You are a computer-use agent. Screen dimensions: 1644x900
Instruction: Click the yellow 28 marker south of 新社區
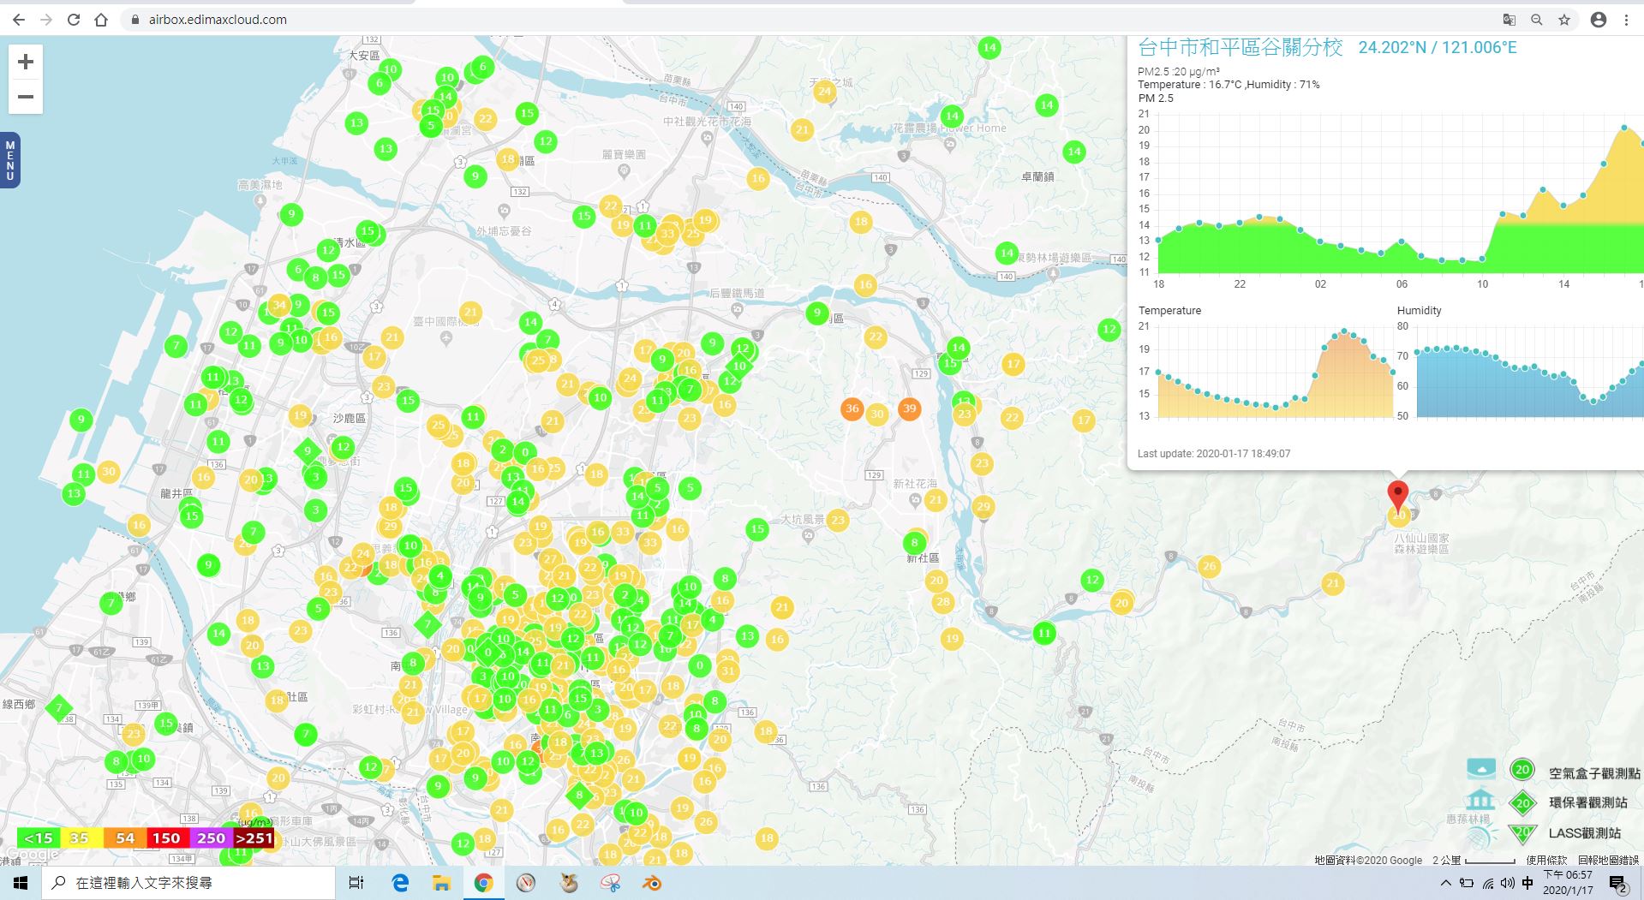(x=942, y=601)
